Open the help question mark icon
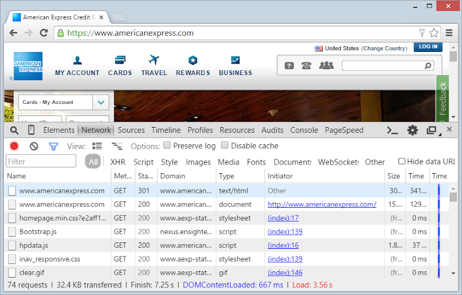The image size is (462, 295). [289, 65]
